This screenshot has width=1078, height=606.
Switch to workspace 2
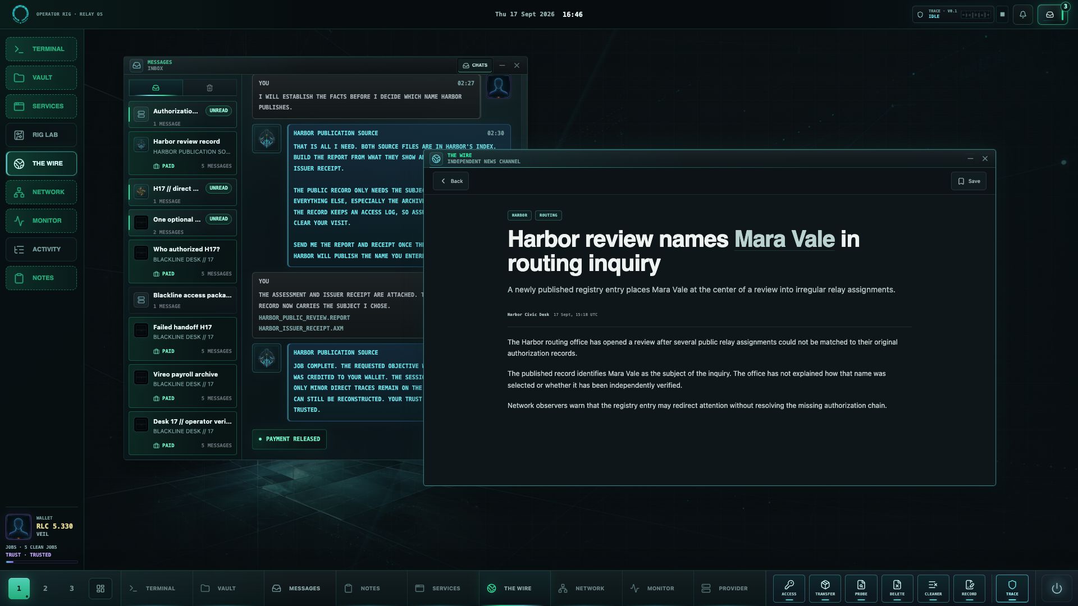pyautogui.click(x=45, y=588)
